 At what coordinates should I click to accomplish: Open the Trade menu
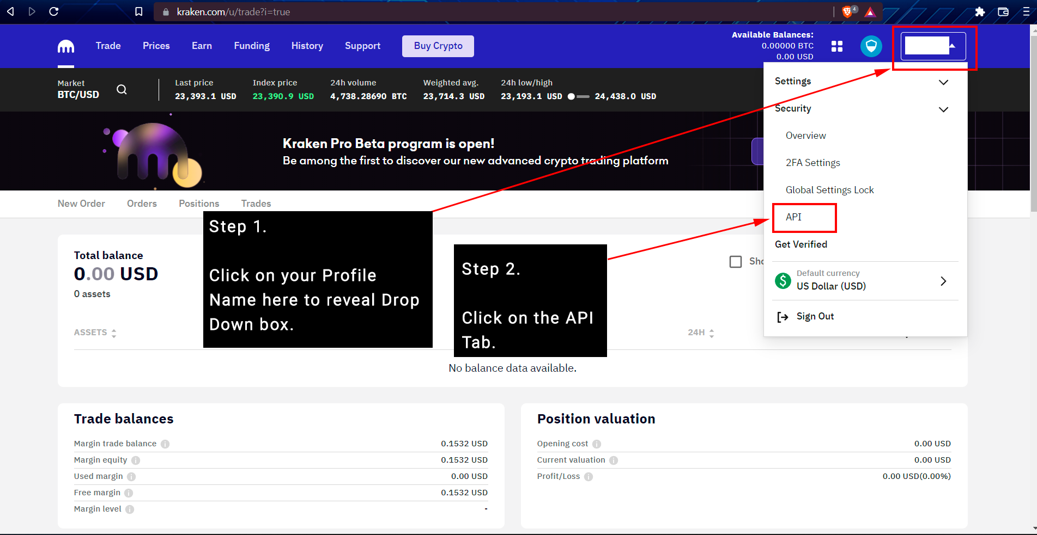108,46
